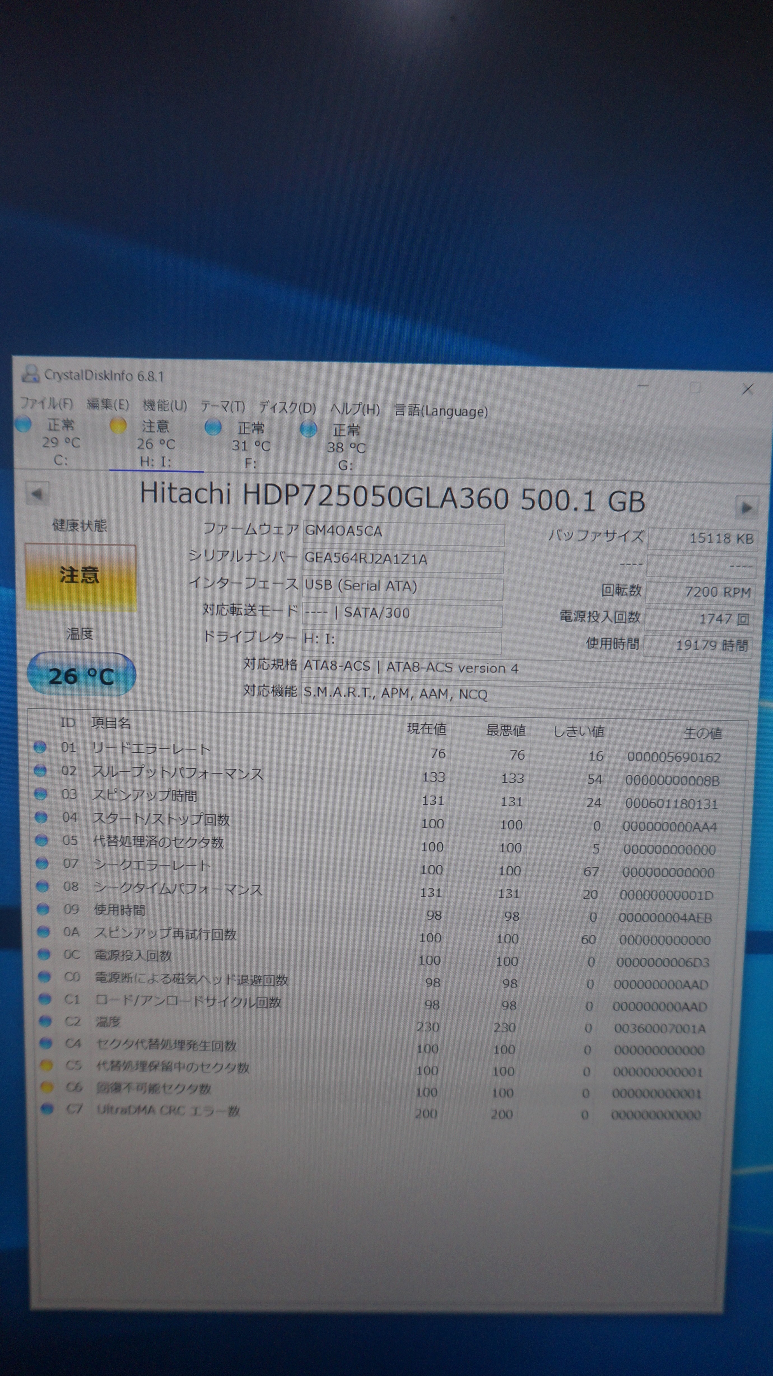Click the features field S.M.A.R.T., APM, AAM, NCQ
773x1376 pixels.
(526, 697)
